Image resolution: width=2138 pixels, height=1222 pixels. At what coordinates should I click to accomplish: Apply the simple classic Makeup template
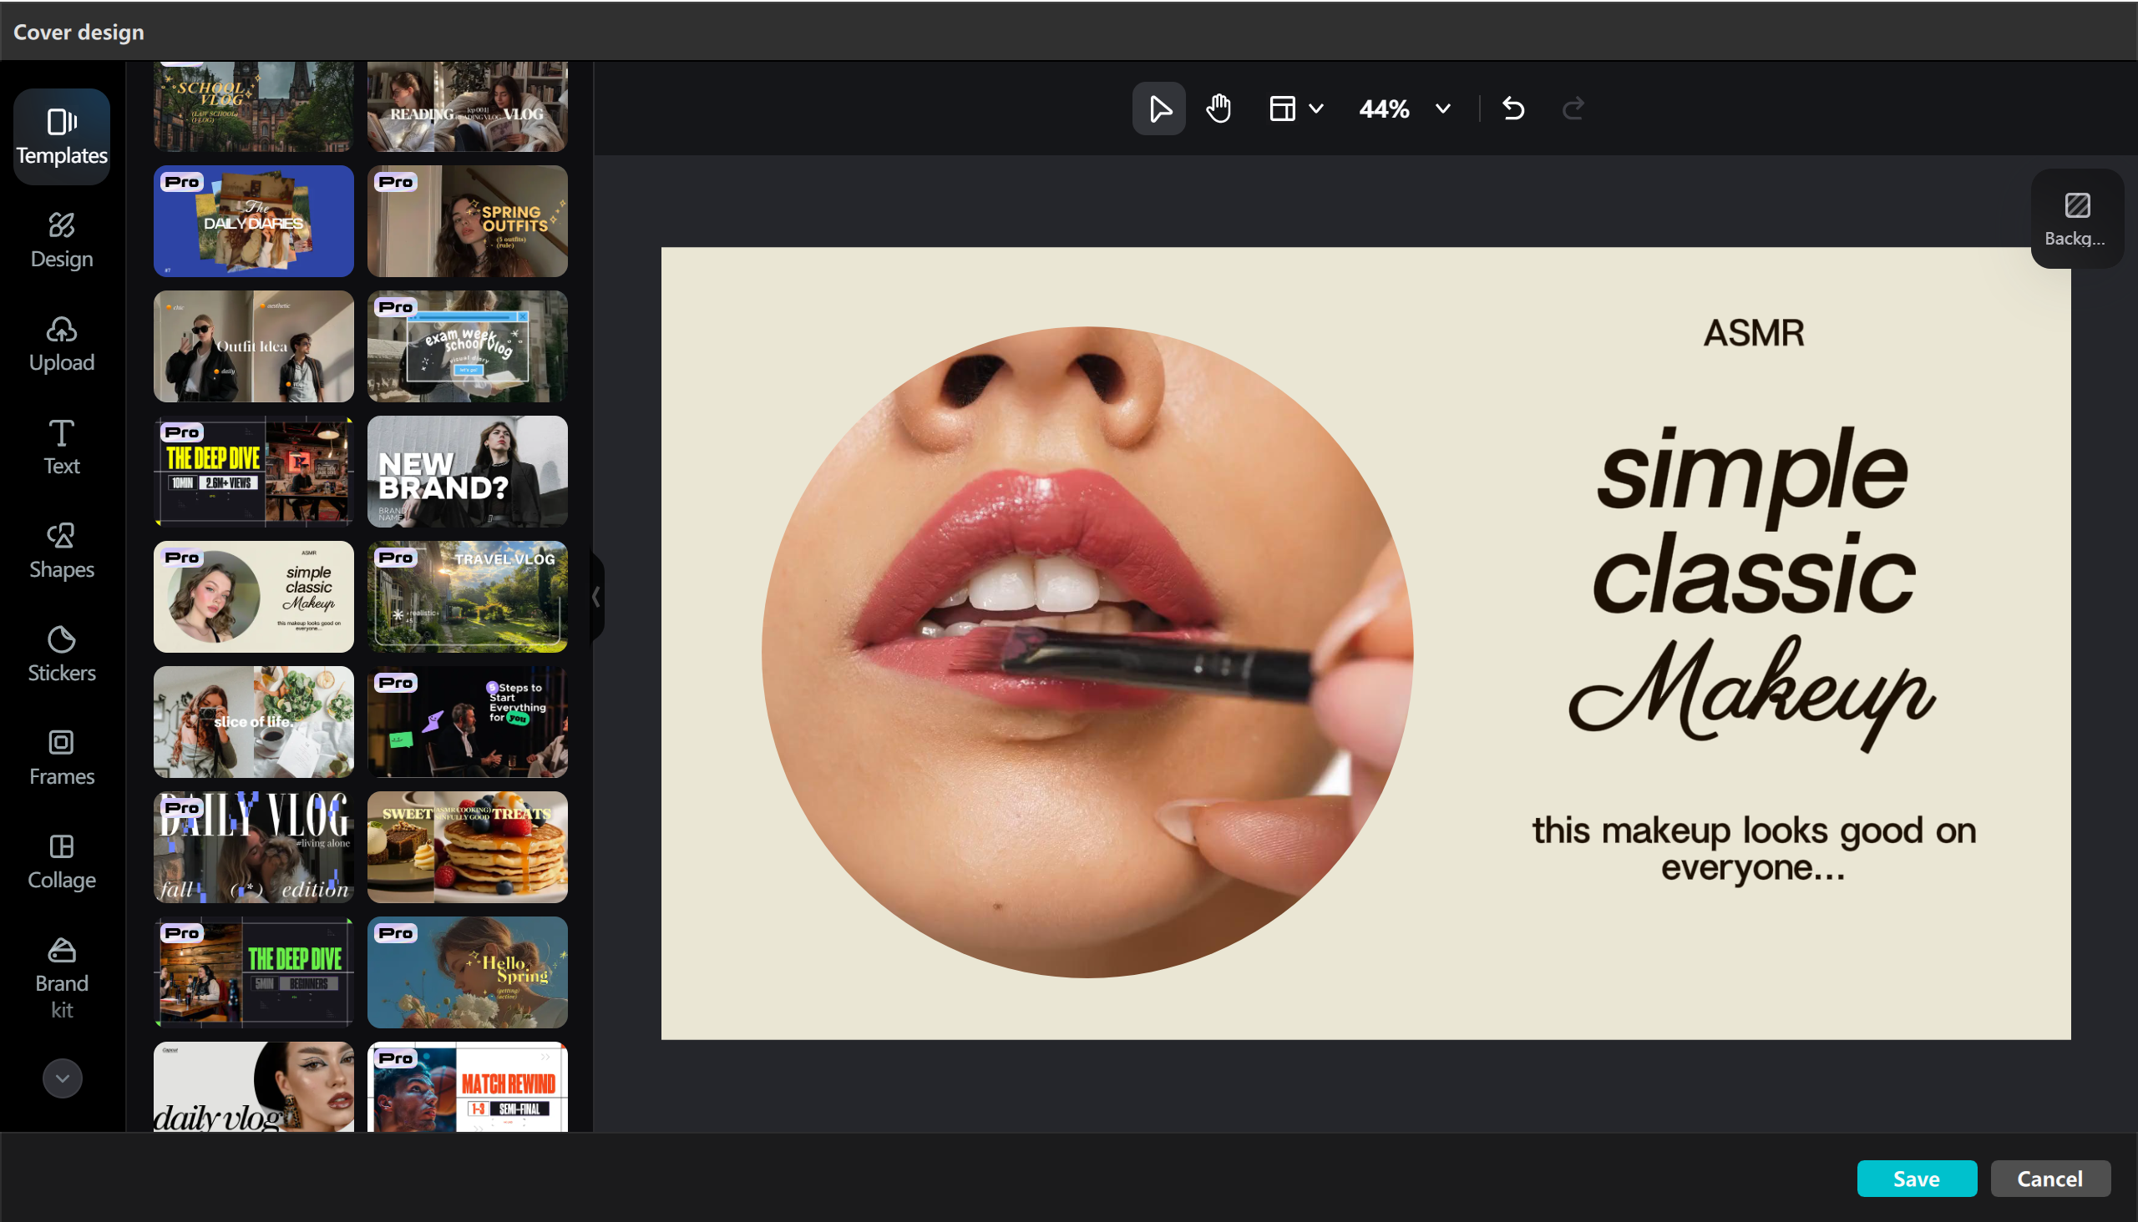pyautogui.click(x=253, y=597)
